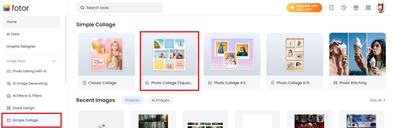This screenshot has height=128, width=393.
Task: Click the Search tools field
Action: [x=119, y=8]
